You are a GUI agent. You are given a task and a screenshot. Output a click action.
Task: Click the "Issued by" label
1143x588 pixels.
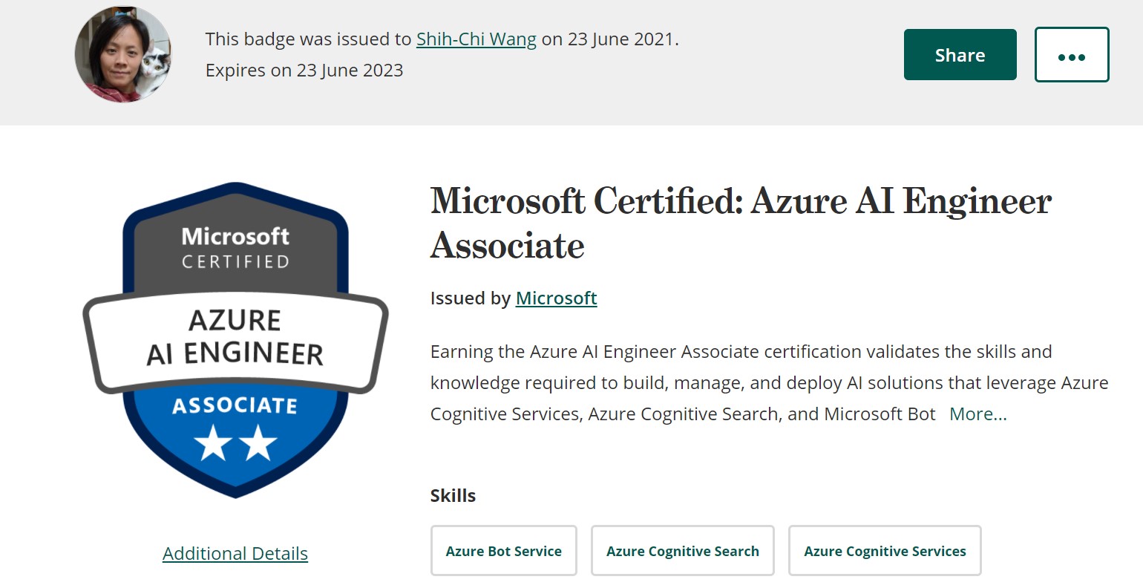coord(471,298)
